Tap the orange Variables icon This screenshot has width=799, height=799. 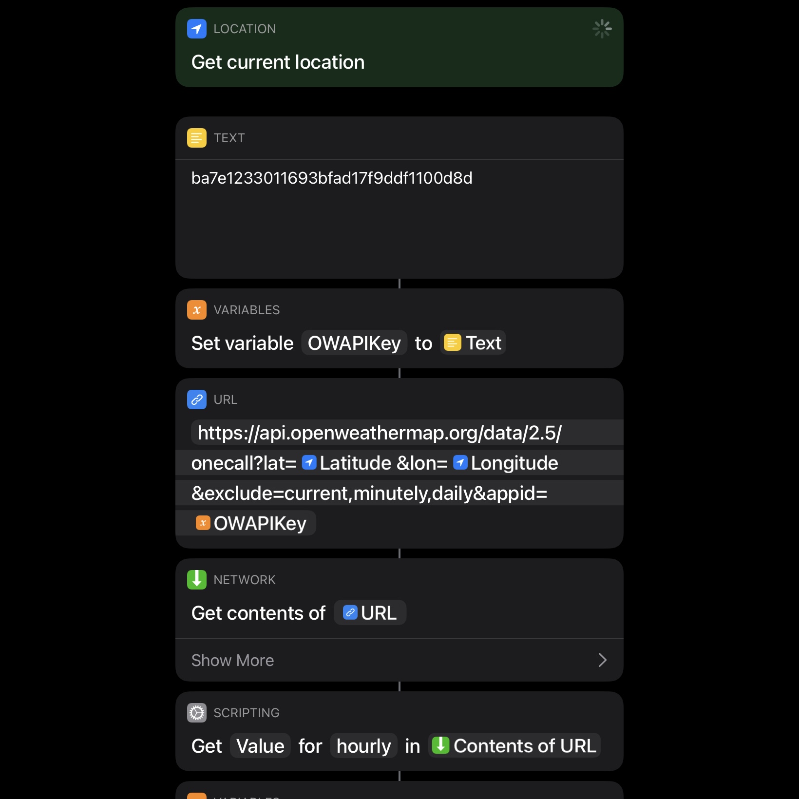[197, 310]
